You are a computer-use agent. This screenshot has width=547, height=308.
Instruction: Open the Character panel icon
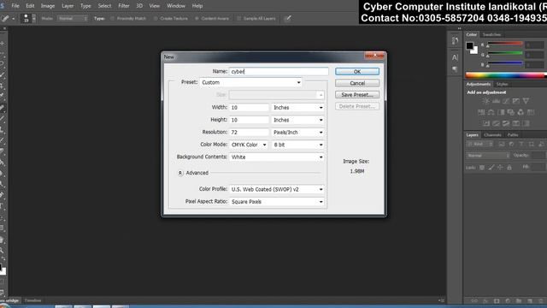pyautogui.click(x=455, y=57)
